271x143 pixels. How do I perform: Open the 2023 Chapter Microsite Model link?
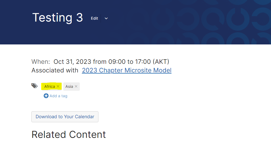pos(127,70)
